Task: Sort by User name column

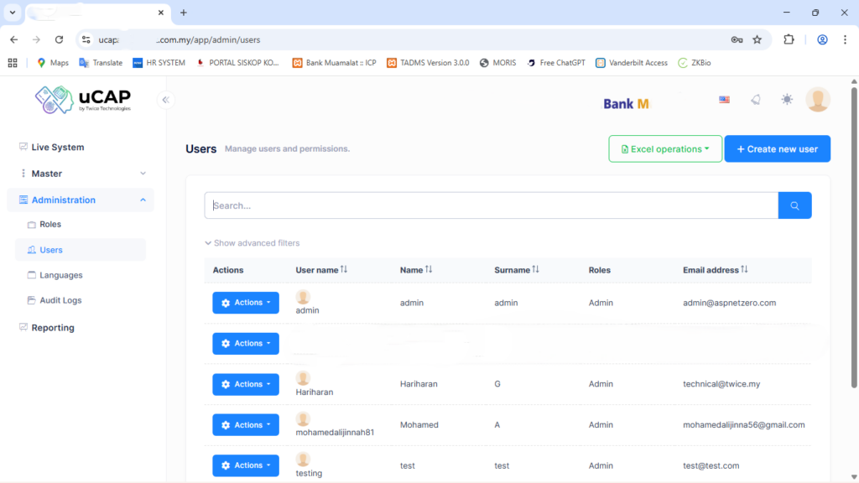Action: (321, 270)
